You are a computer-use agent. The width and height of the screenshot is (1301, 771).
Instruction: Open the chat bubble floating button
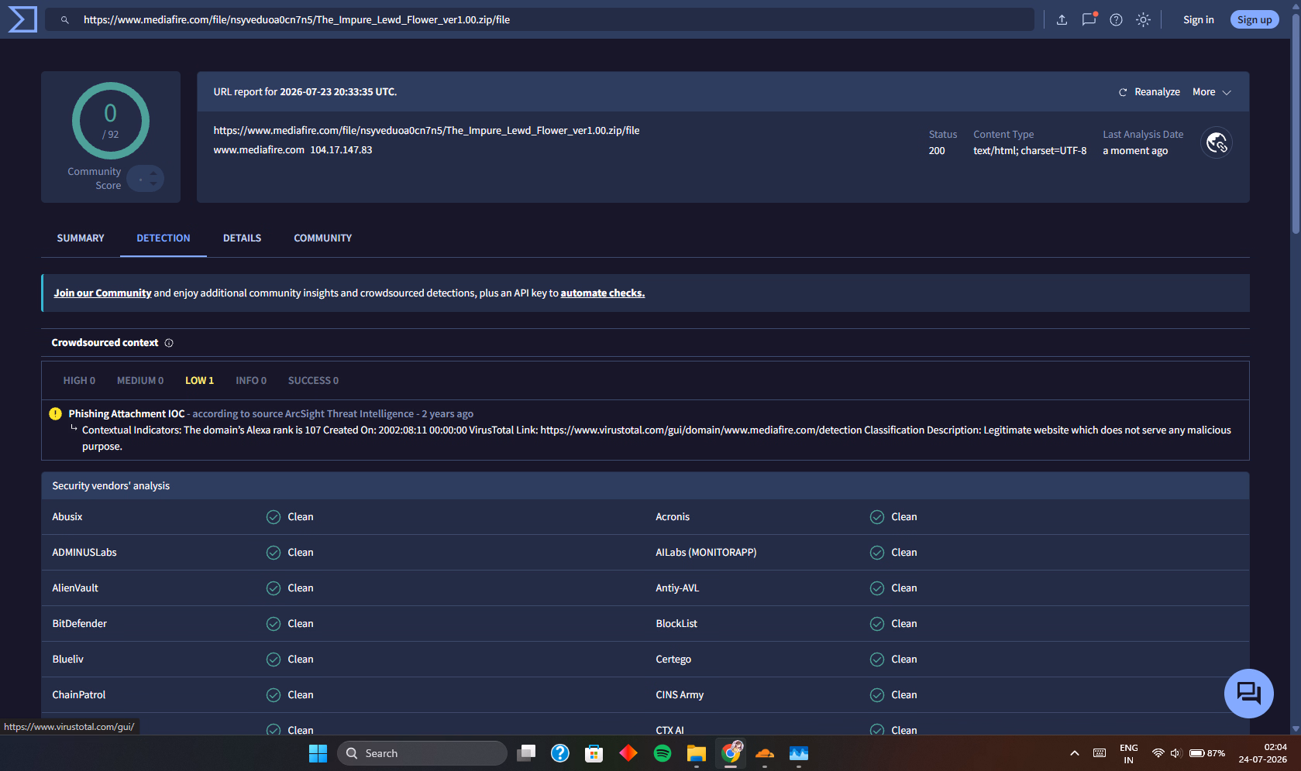pos(1248,693)
